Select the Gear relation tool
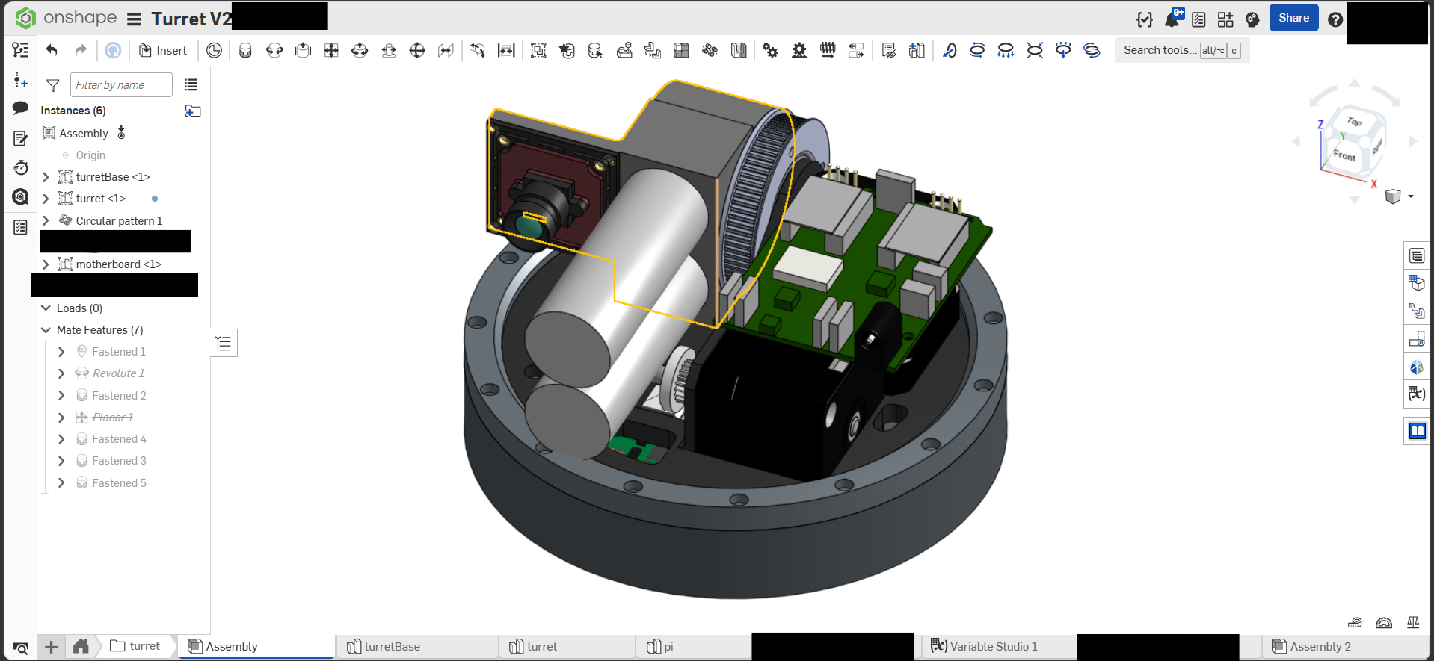The image size is (1434, 661). point(770,50)
